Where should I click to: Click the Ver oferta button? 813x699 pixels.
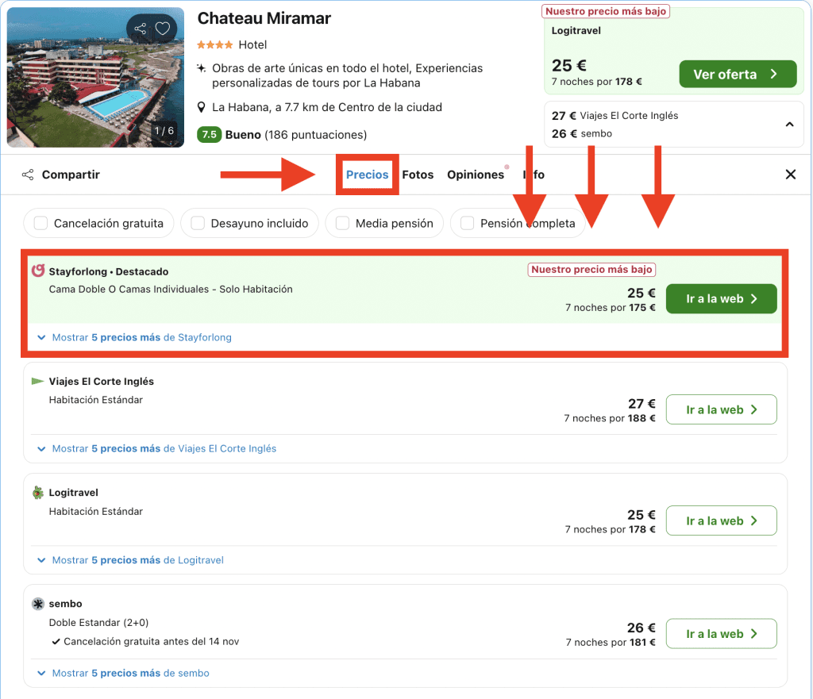tap(737, 75)
